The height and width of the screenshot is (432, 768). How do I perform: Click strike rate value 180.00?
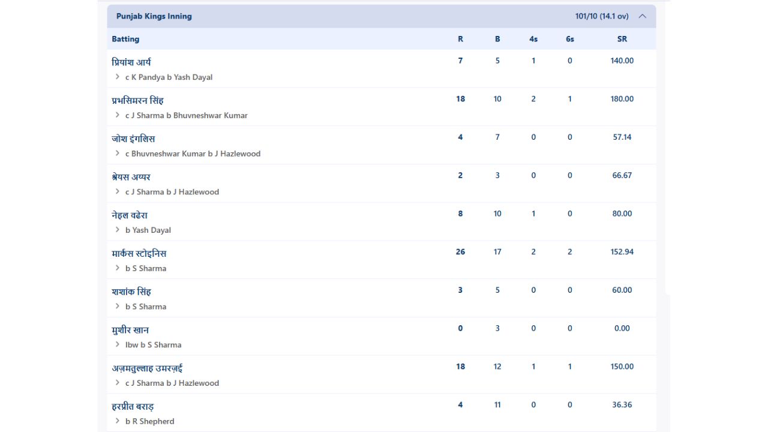click(x=622, y=99)
